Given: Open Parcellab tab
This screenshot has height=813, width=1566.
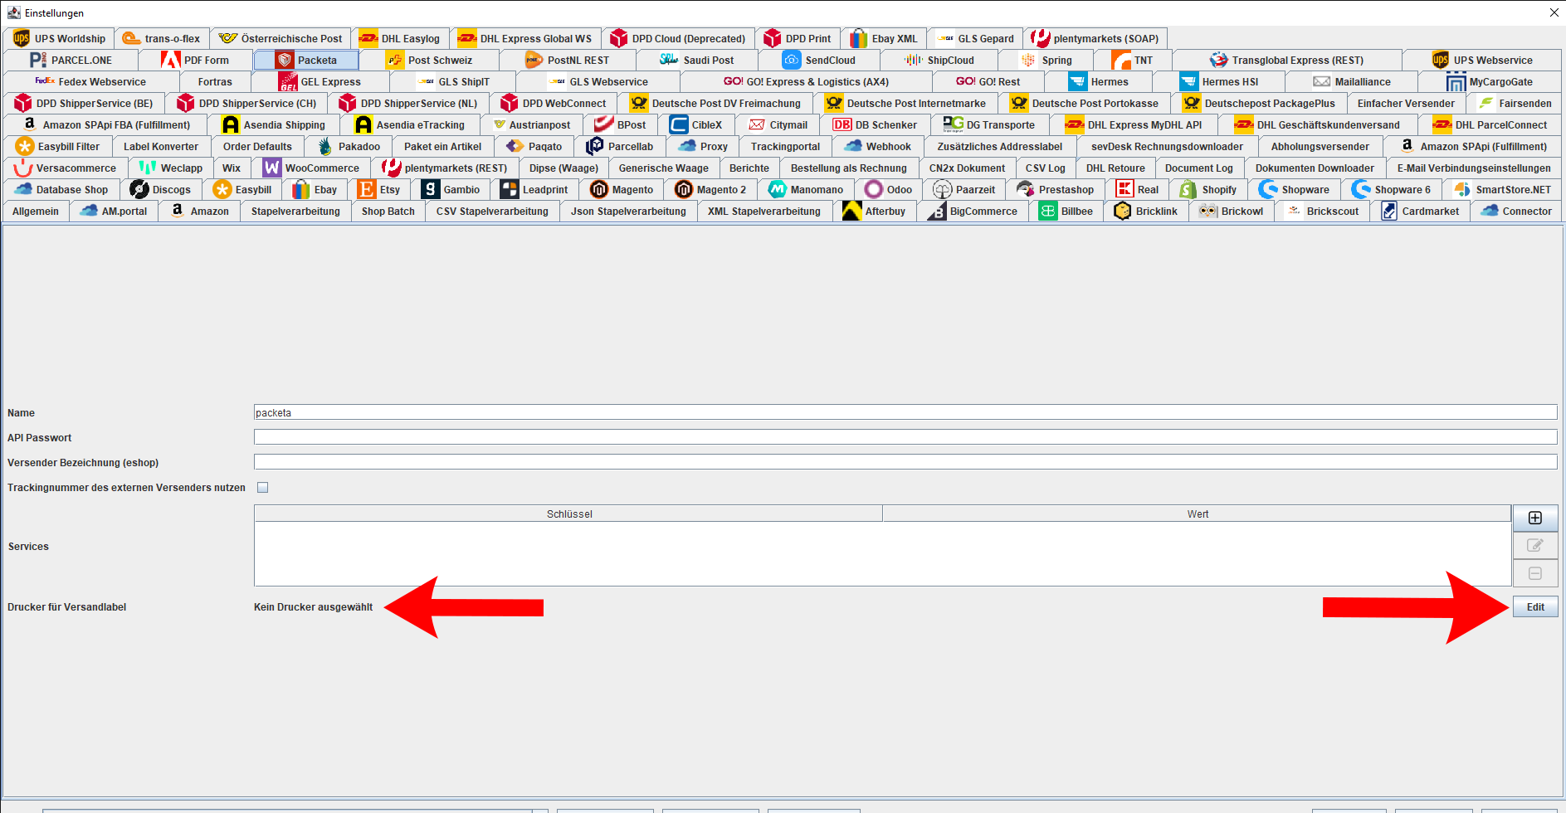Looking at the screenshot, I should tap(621, 146).
